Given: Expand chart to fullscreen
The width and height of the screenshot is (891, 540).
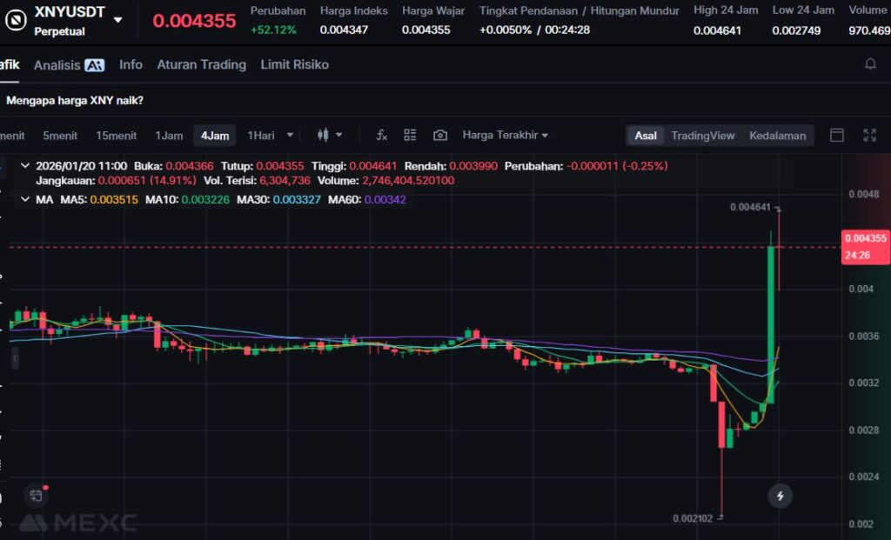Looking at the screenshot, I should (869, 135).
